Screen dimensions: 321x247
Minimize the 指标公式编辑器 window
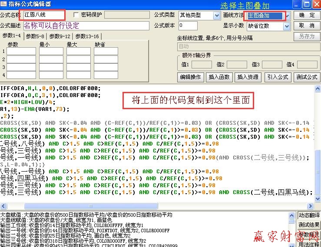click(297, 4)
